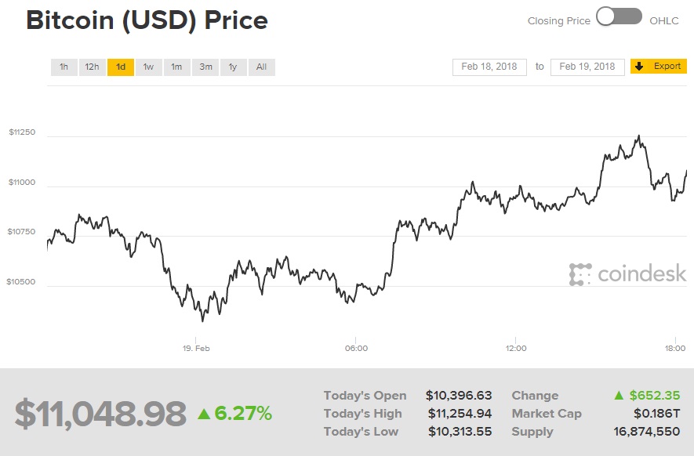Click the OHLC label
This screenshot has width=694, height=456.
(x=664, y=21)
